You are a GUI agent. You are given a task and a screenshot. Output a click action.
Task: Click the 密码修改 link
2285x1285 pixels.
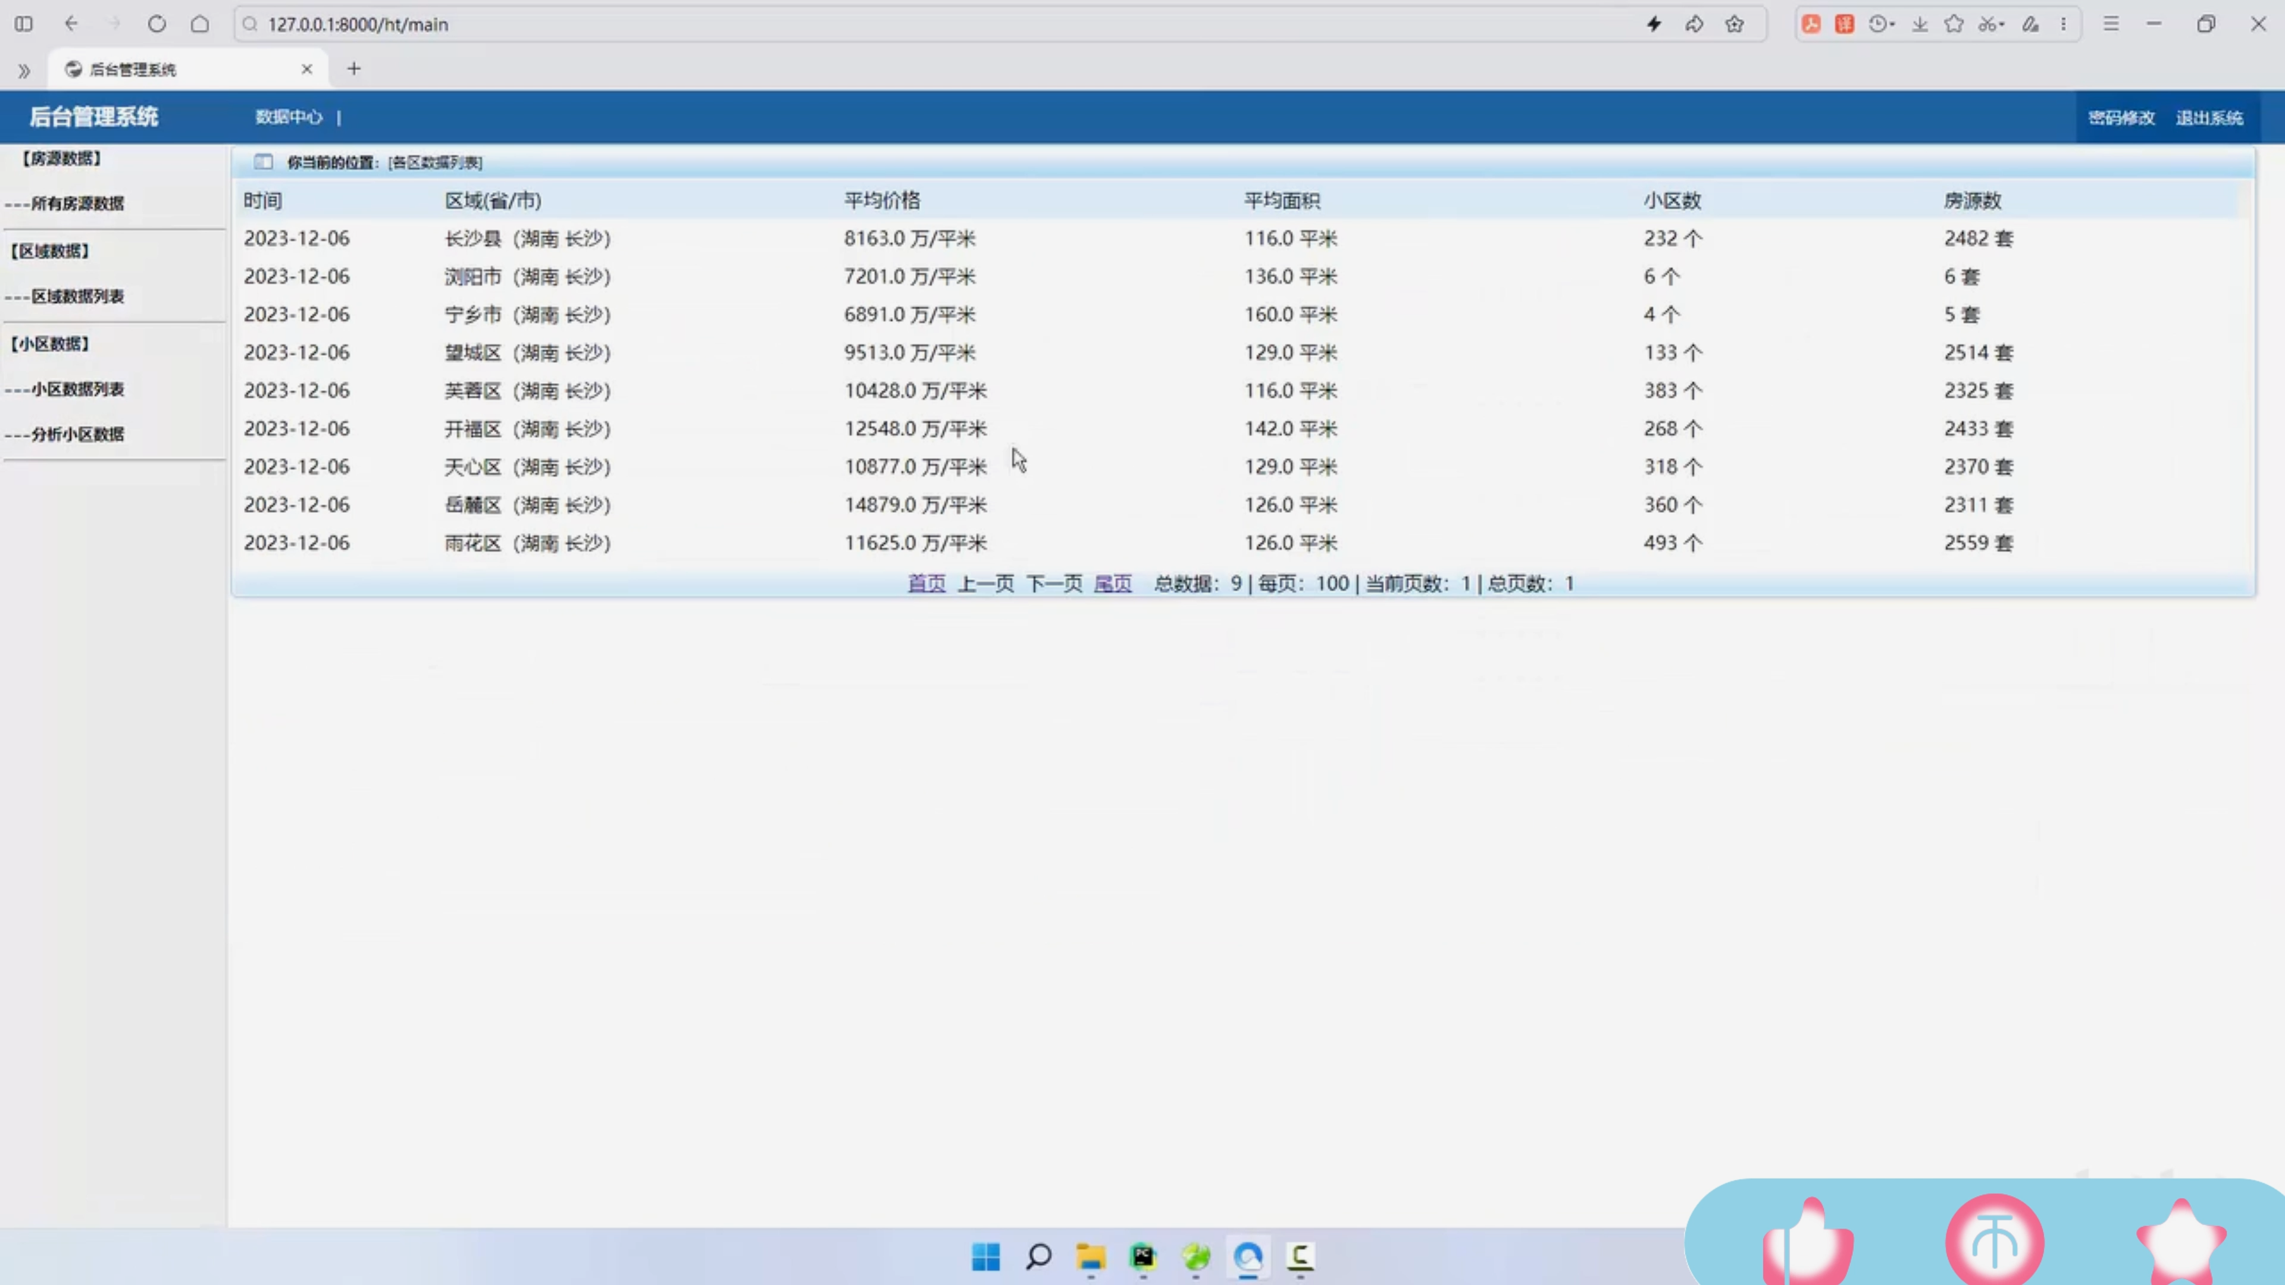[2121, 118]
